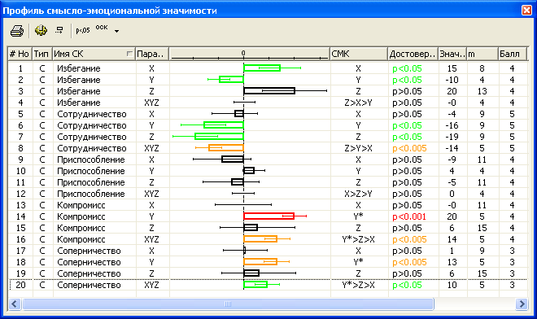Select 'Компромисс' in row 13
This screenshot has height=319, width=537.
tap(81, 205)
